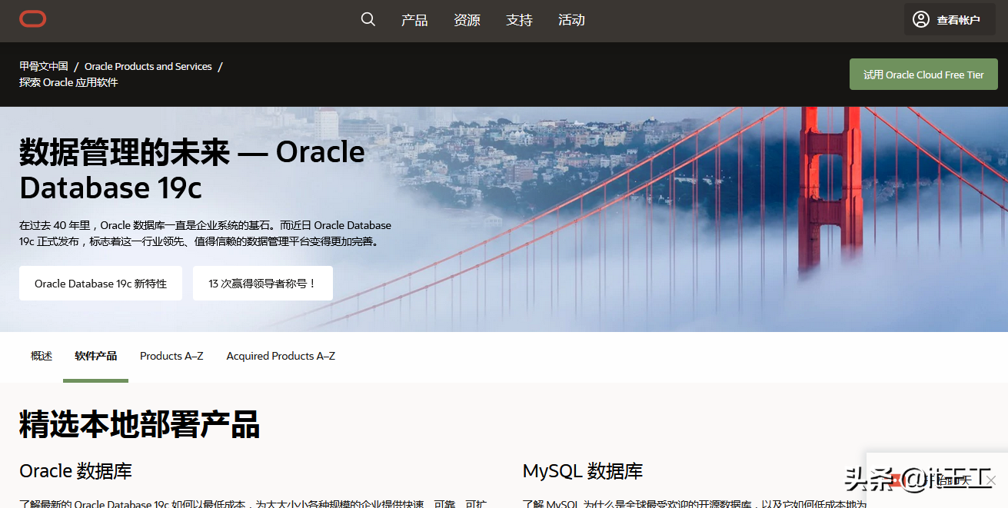Click the Oracle logo icon

point(33,19)
